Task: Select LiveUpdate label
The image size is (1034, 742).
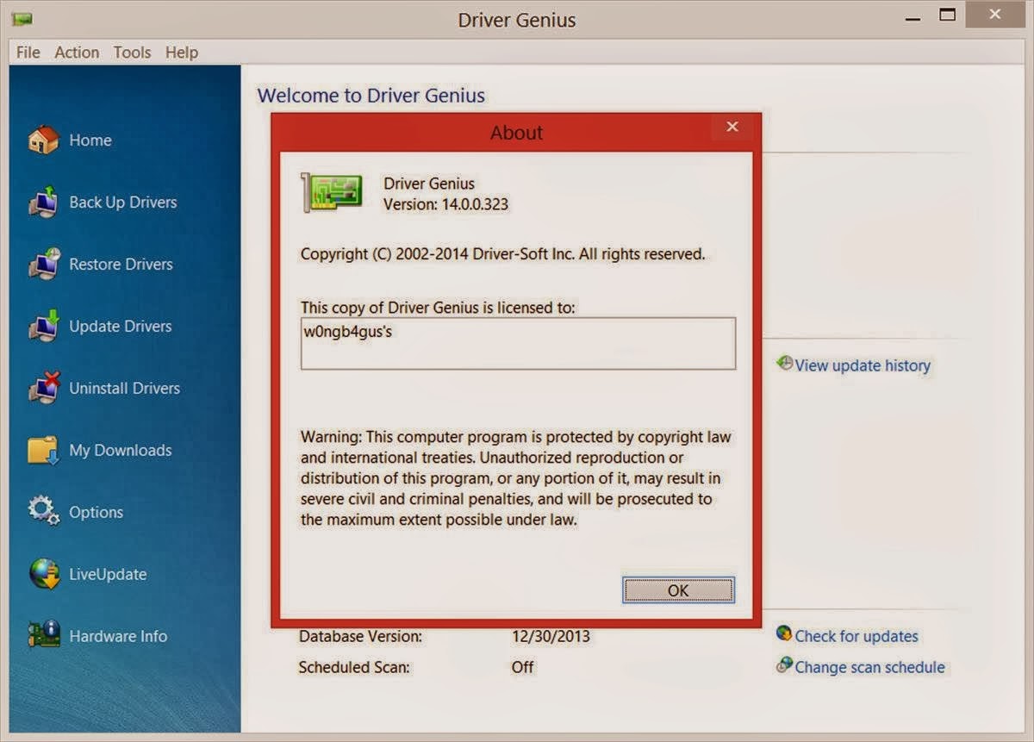Action: tap(108, 575)
